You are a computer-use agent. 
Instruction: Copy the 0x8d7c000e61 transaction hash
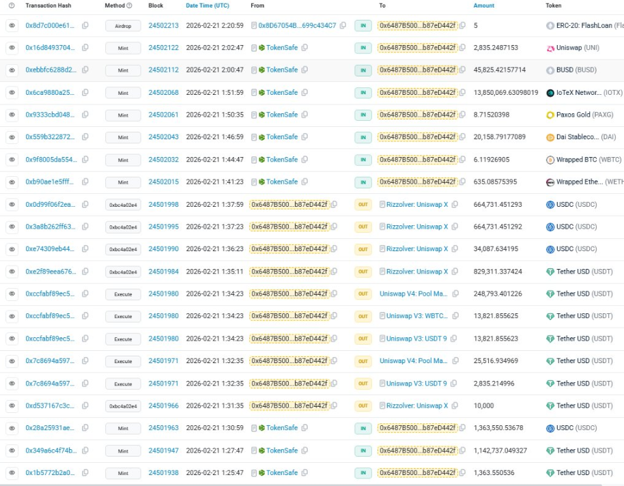[x=85, y=25]
